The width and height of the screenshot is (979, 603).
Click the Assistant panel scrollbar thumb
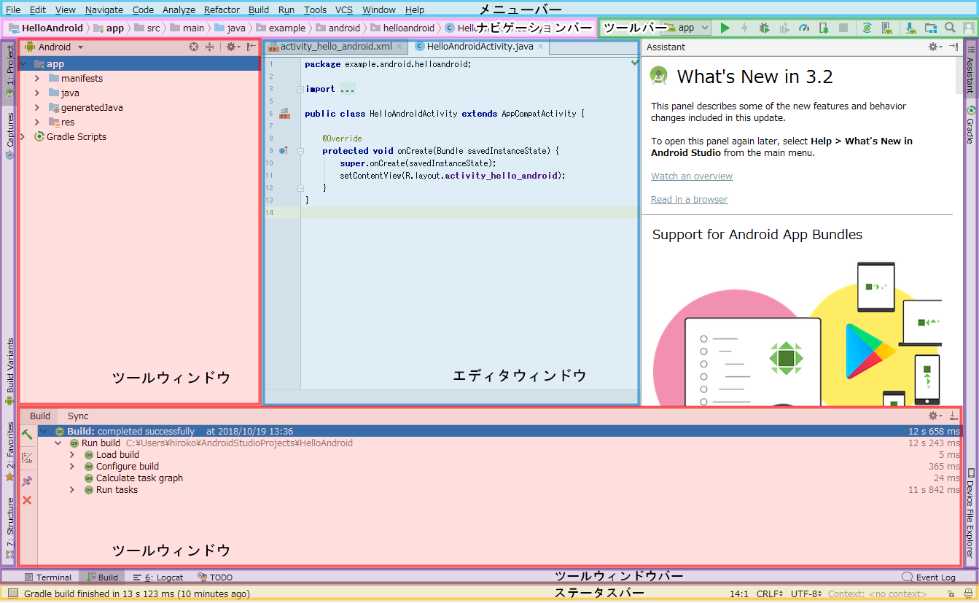point(959,76)
